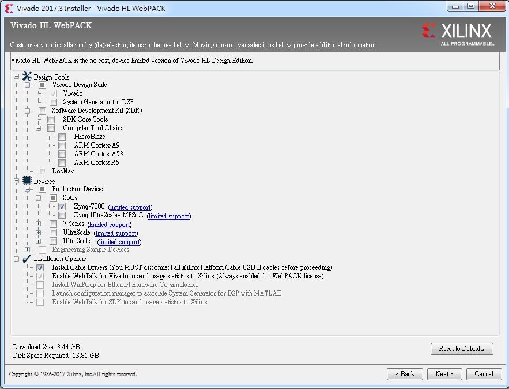Screen dimensions: 509x389
Task: Collapse the SoCs node
Action: pyautogui.click(x=38, y=198)
